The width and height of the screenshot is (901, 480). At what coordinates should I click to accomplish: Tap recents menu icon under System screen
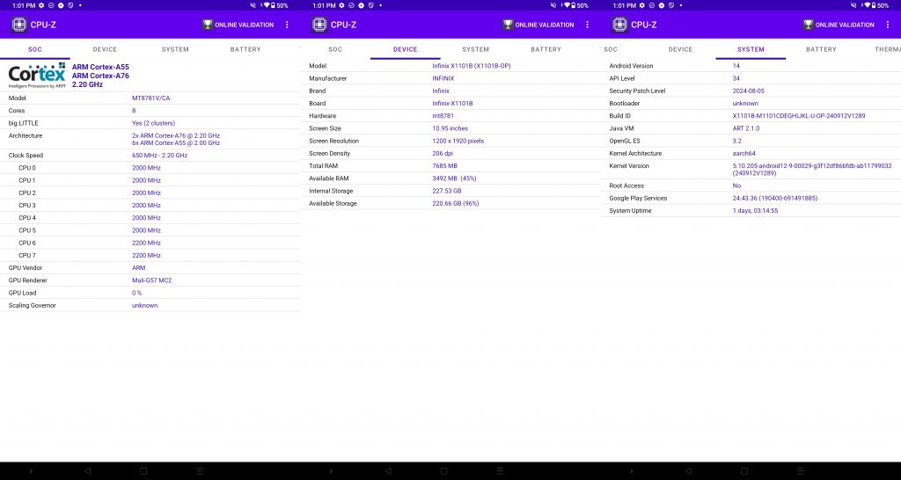click(x=801, y=471)
